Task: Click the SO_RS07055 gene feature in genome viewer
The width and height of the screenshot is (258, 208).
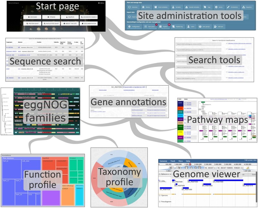Action: 196,180
